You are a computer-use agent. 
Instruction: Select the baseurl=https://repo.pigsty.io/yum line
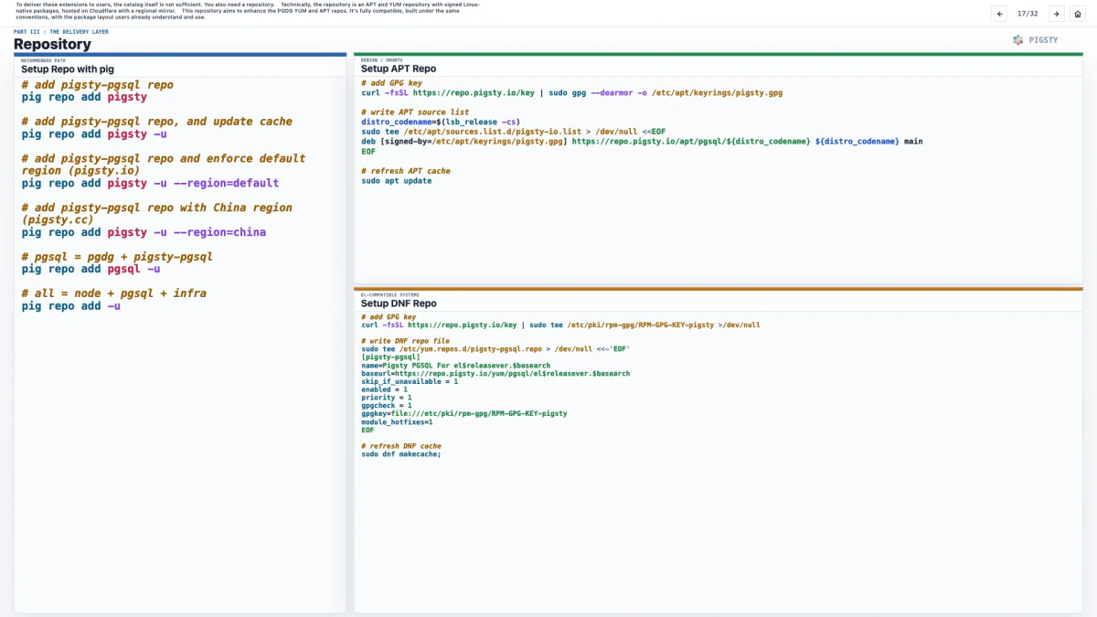tap(495, 373)
